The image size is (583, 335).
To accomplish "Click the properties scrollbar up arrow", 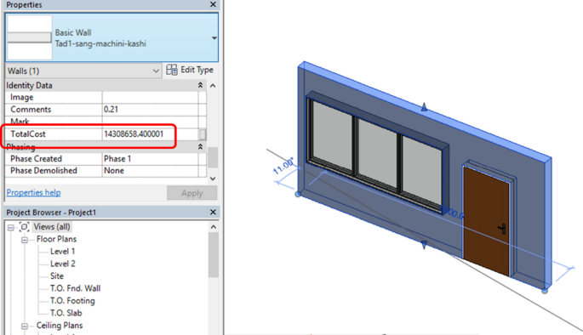I will click(x=213, y=86).
